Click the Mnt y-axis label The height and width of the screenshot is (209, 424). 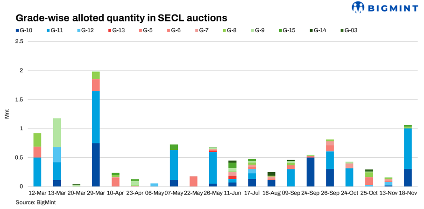(x=7, y=114)
